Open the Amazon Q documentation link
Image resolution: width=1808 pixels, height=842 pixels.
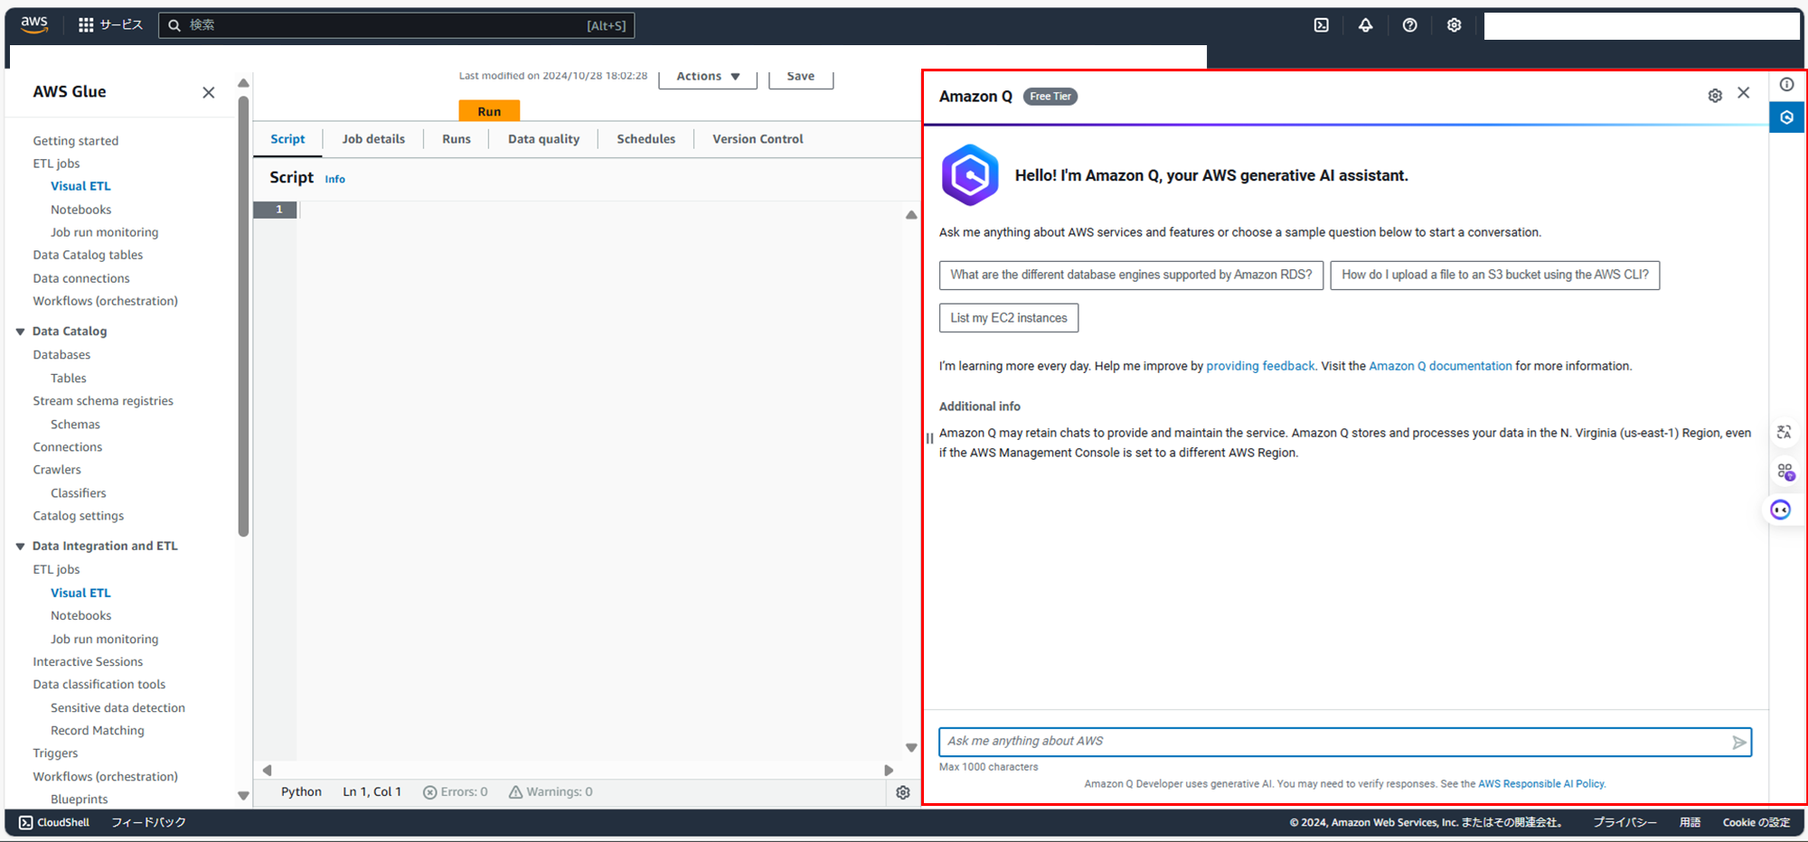click(x=1440, y=366)
